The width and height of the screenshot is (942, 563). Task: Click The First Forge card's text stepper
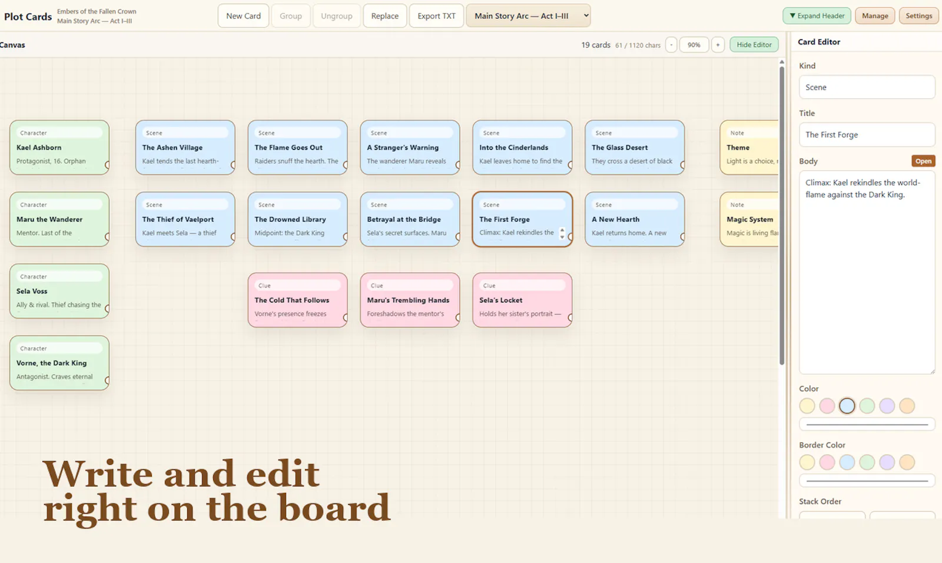pos(562,234)
